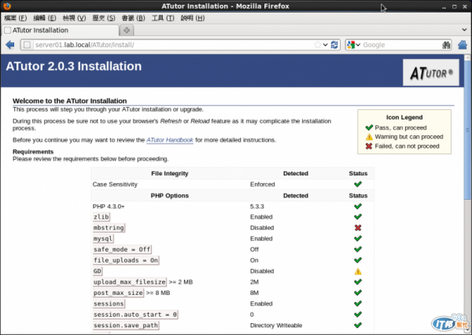This screenshot has width=472, height=335.
Task: Open the 說明 (H) menu
Action: (193, 18)
